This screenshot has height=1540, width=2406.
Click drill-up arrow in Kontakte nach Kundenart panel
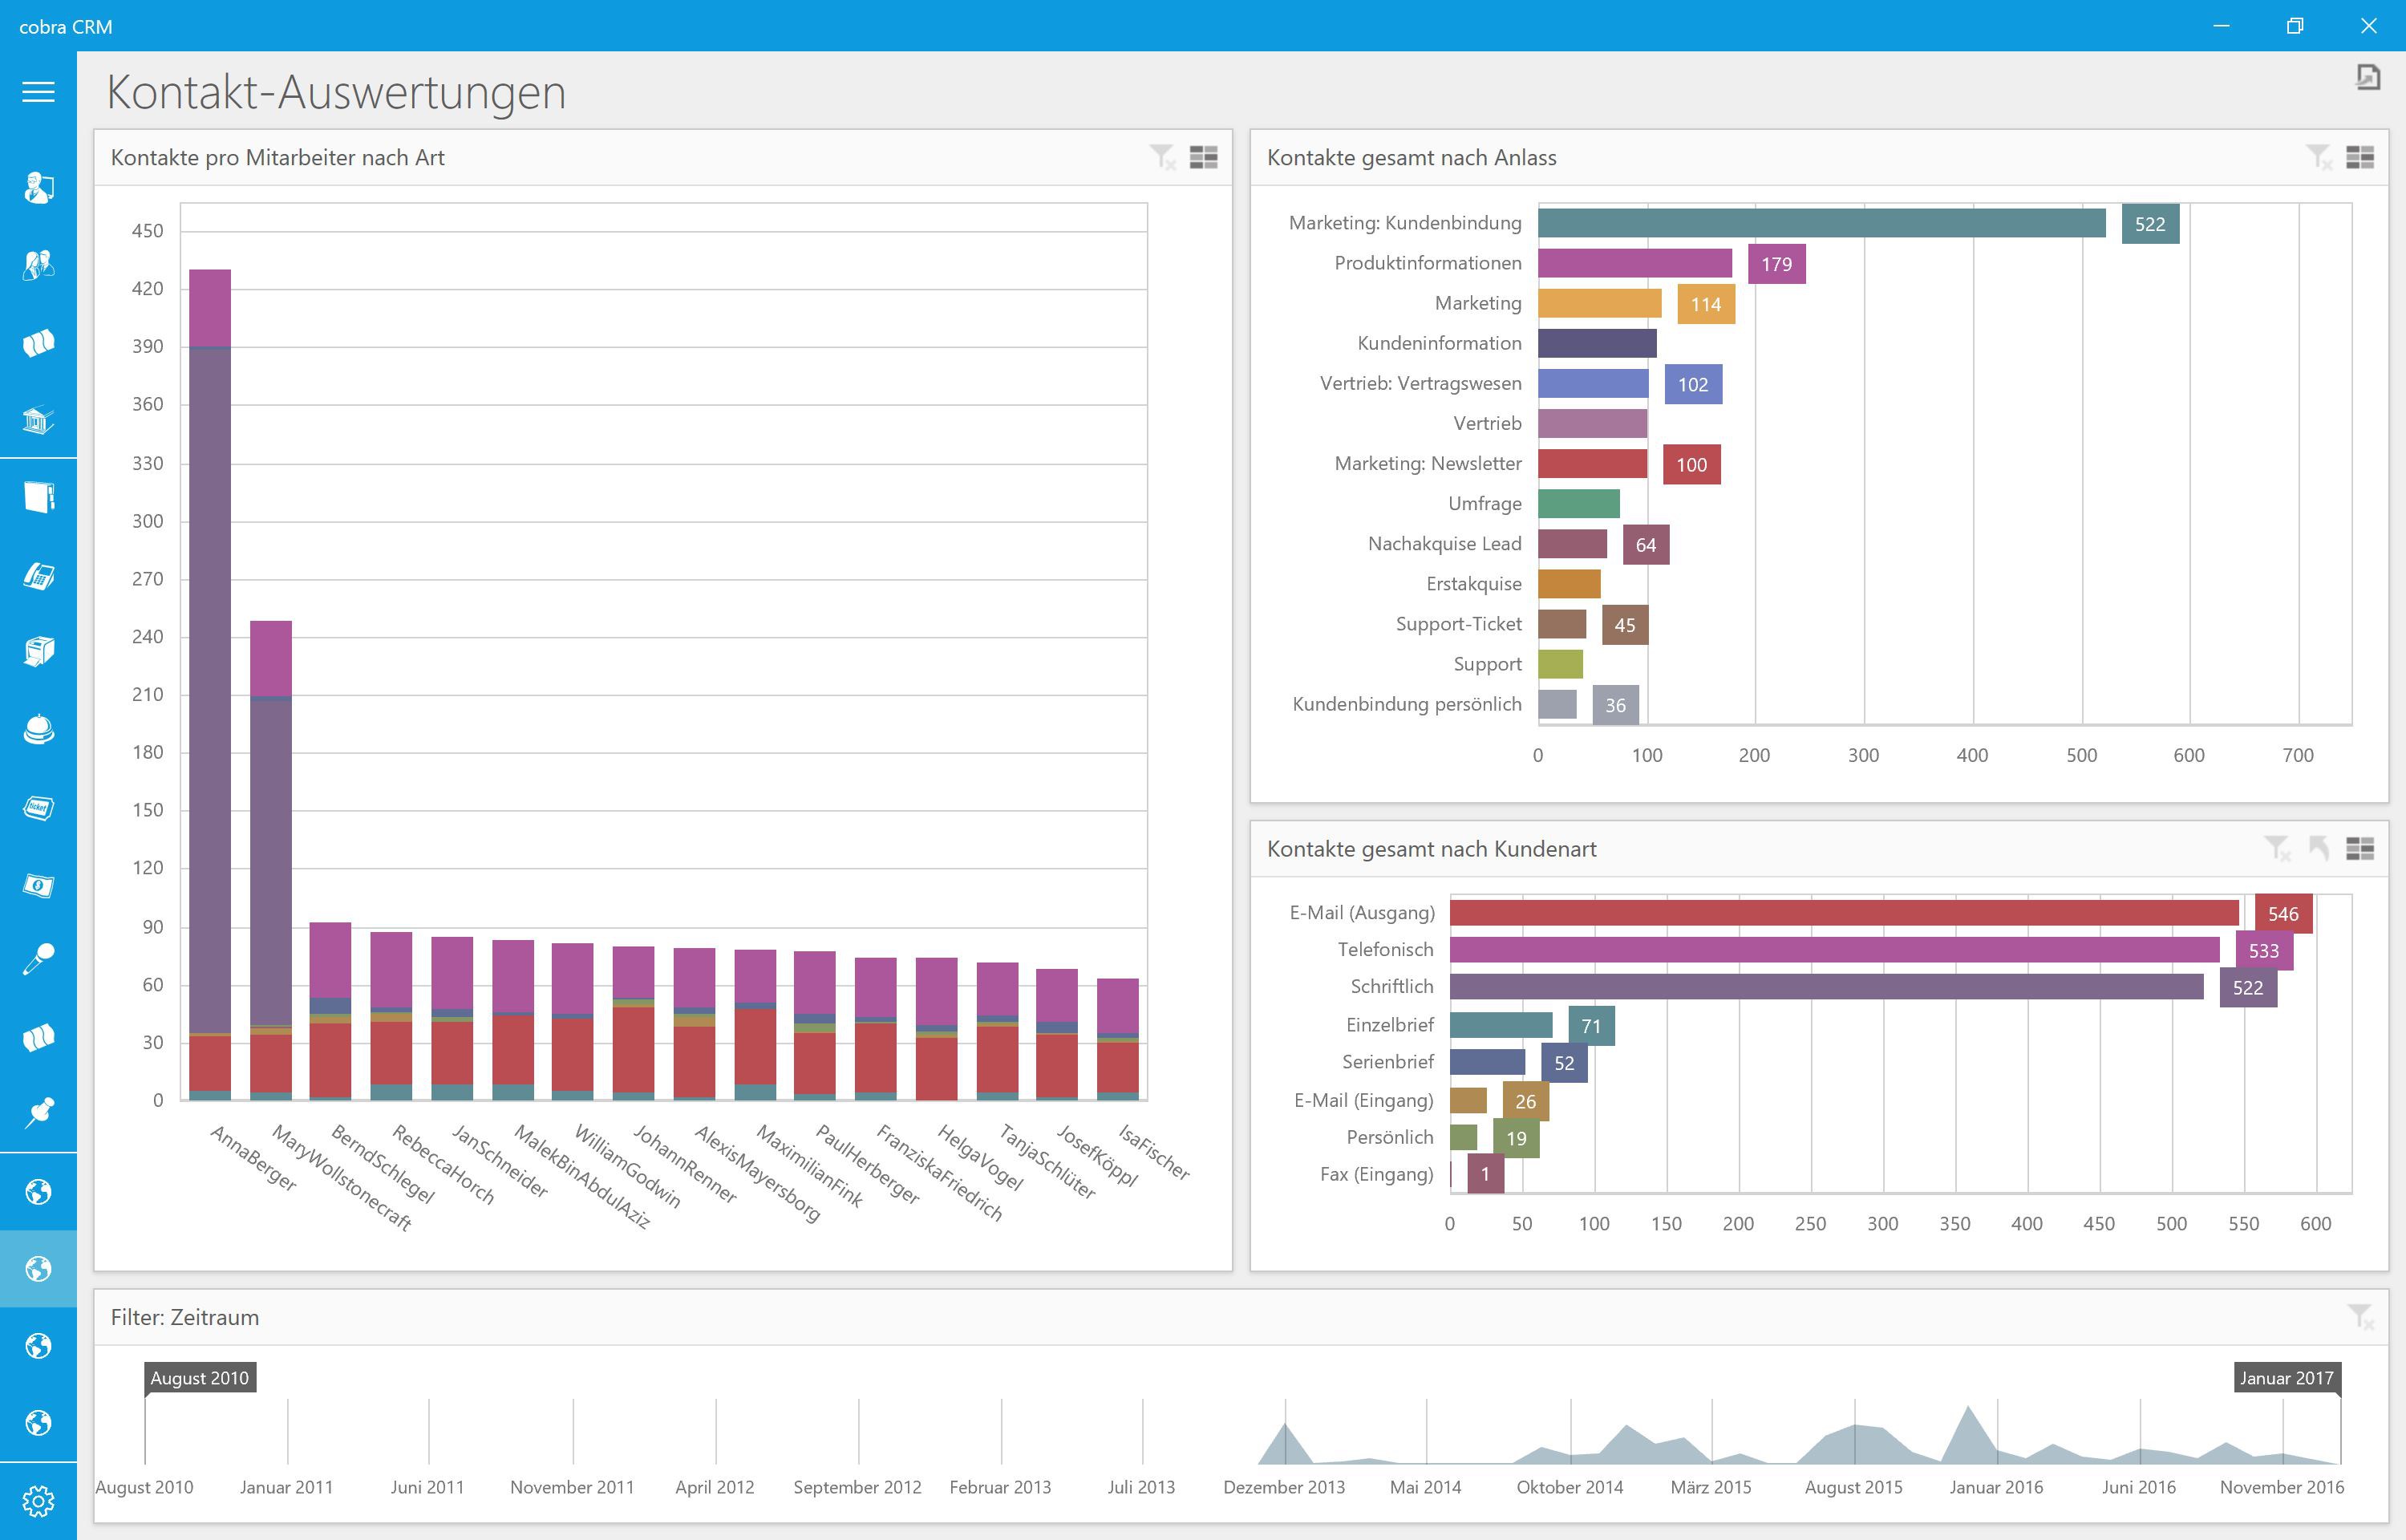[x=2318, y=849]
